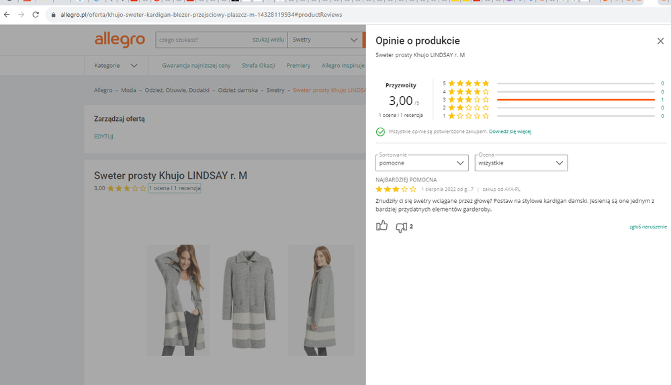Image resolution: width=671 pixels, height=385 pixels.
Task: Open Strefa Okazji menu item
Action: (x=259, y=66)
